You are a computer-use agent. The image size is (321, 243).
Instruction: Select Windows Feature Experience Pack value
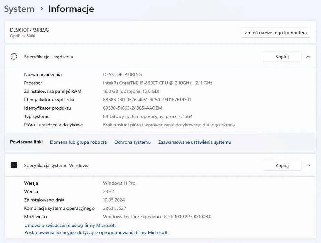(157, 216)
